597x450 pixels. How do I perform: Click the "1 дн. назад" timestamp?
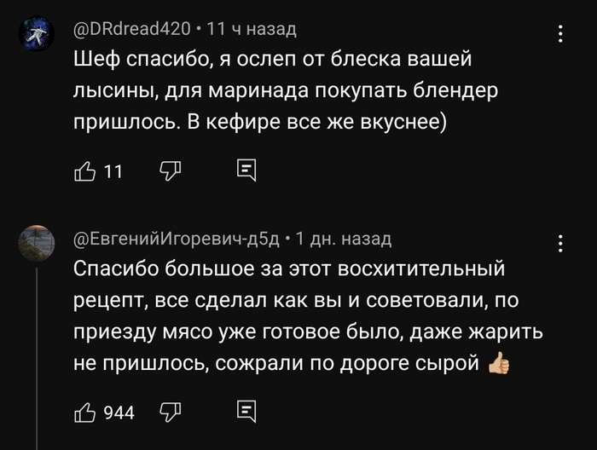tap(344, 238)
